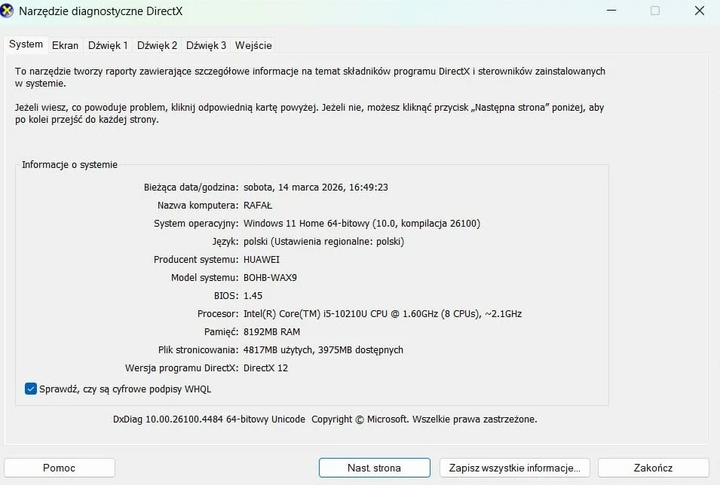
Task: Minimize the DirectX diagnostic window
Action: coord(611,11)
